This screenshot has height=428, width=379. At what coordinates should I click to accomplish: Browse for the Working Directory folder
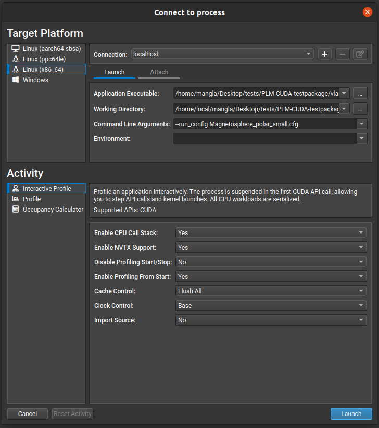tap(360, 109)
